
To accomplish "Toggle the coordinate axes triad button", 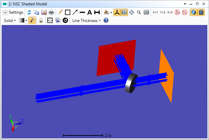I will point(117,12).
